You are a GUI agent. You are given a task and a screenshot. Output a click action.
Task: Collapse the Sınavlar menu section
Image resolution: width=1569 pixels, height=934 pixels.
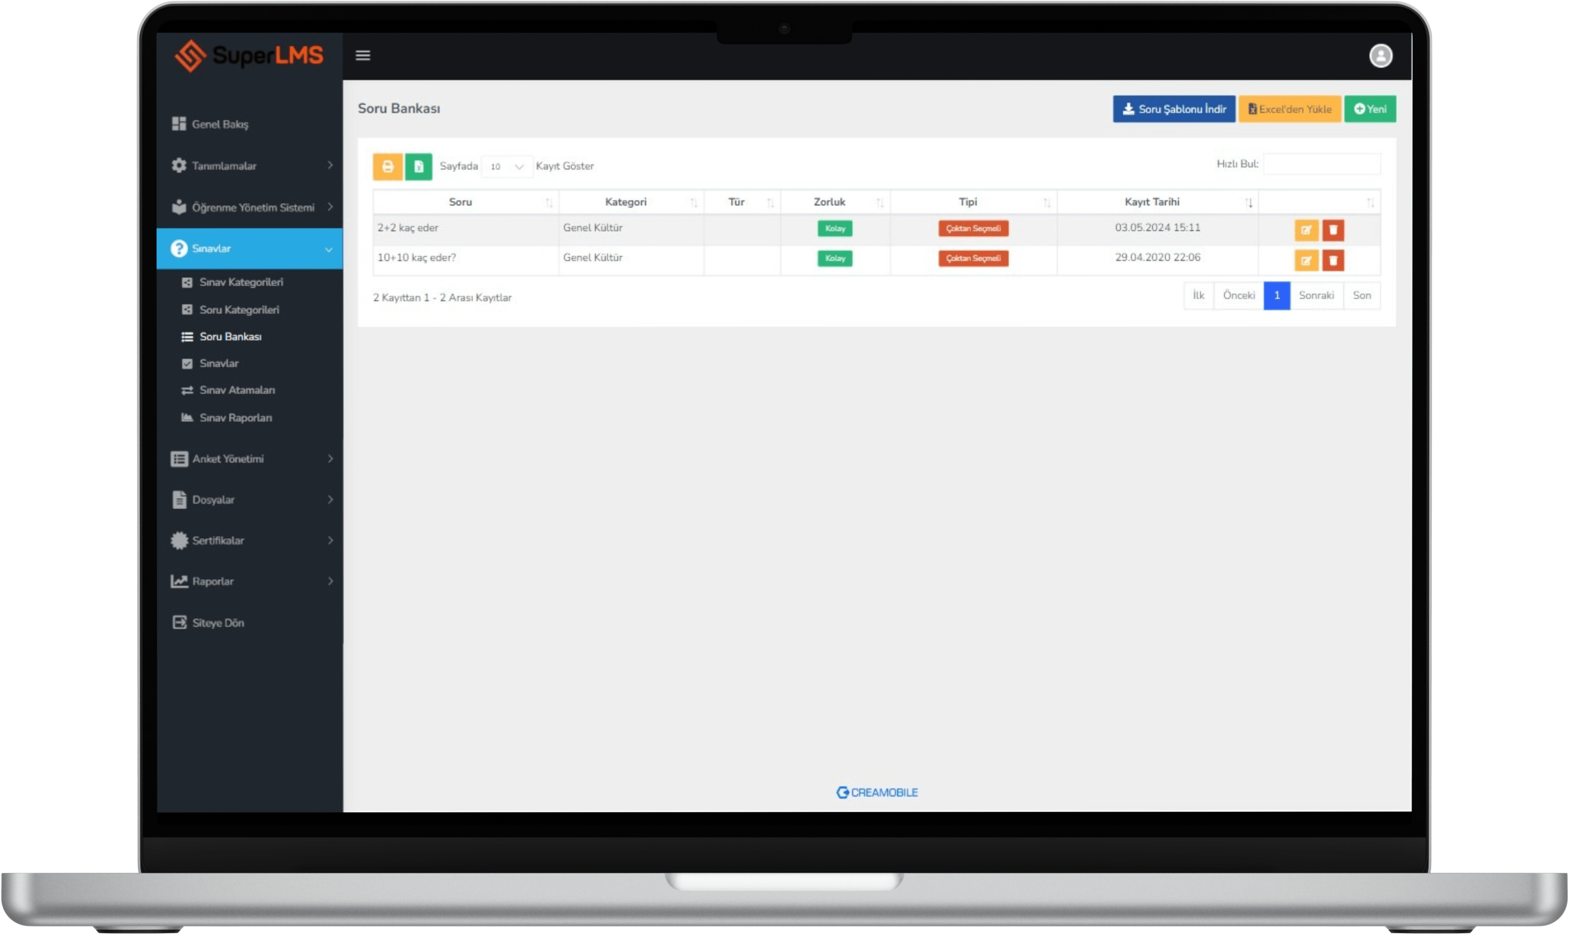249,249
